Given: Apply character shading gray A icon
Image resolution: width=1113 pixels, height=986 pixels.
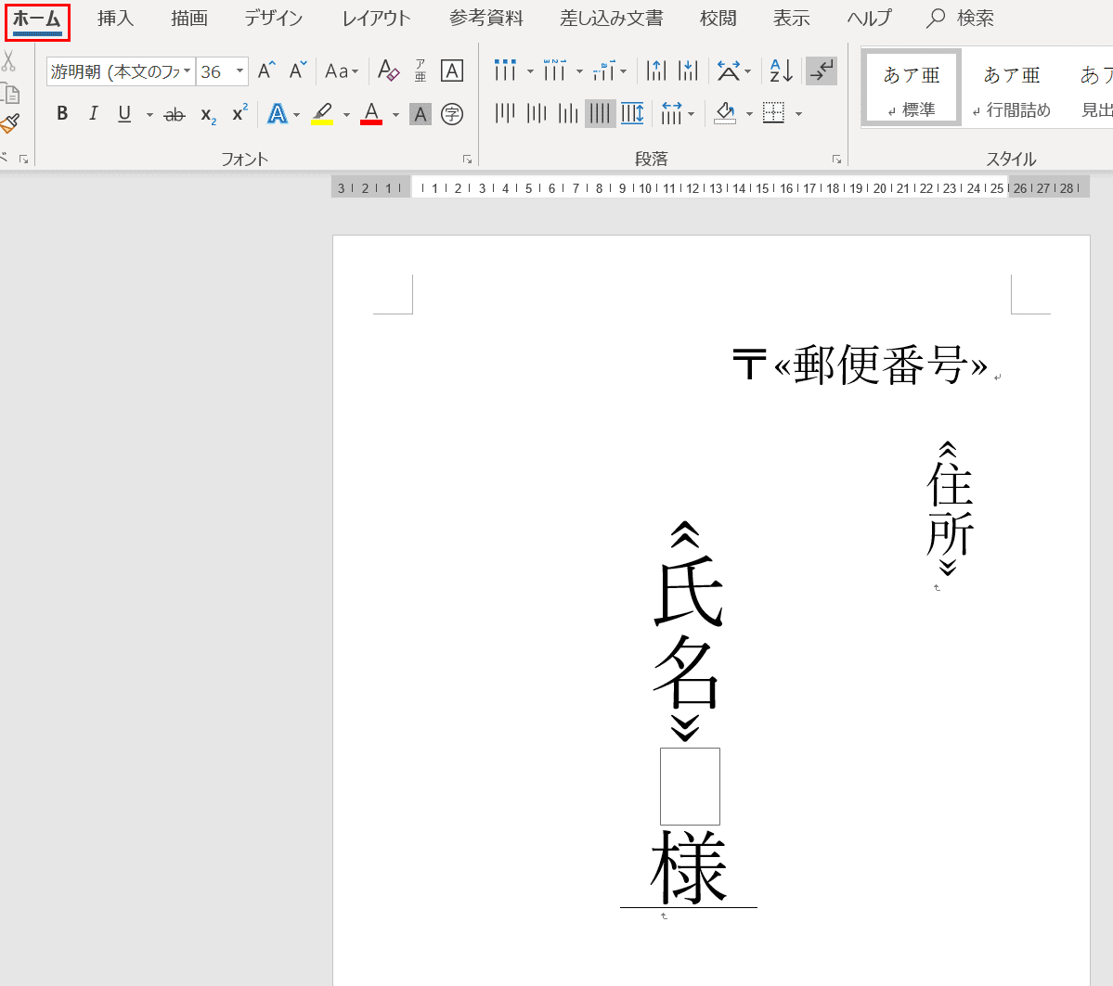Looking at the screenshot, I should click(x=421, y=113).
